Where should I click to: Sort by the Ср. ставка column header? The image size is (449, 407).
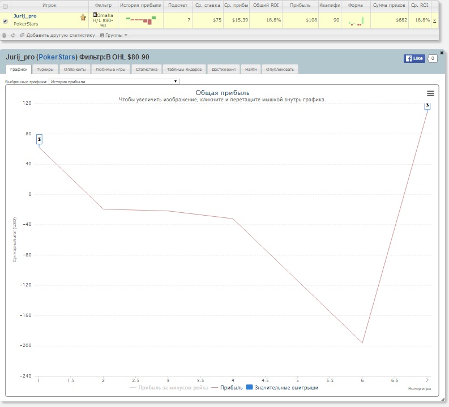(x=208, y=5)
